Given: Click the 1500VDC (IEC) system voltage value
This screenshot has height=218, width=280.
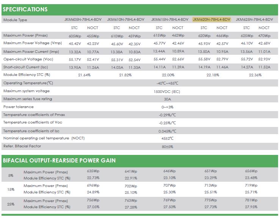Looking at the screenshot, I should tap(167, 91).
